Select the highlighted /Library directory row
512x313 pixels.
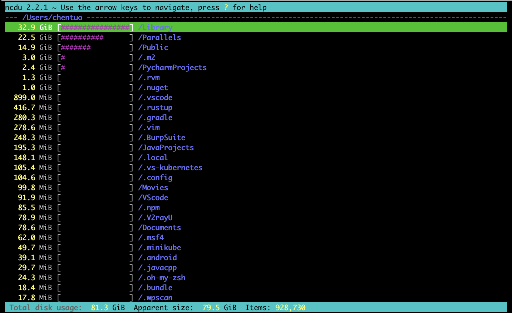click(155, 28)
